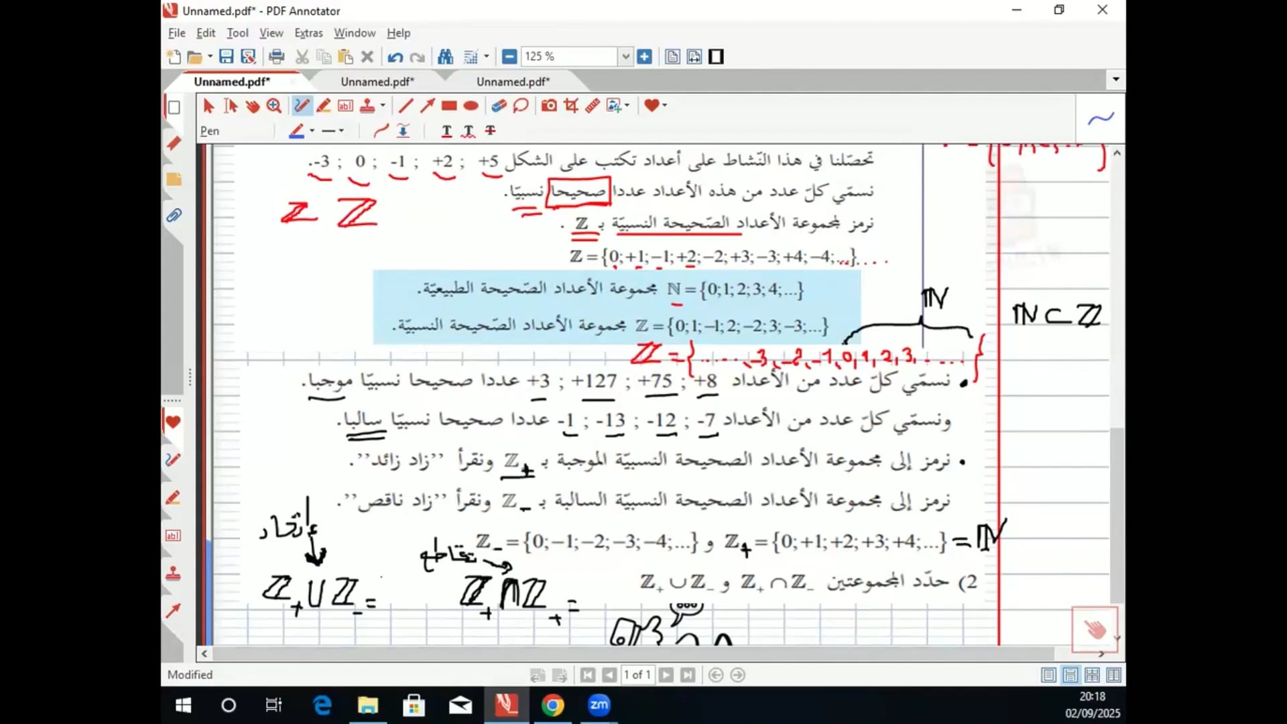Open the Extras menu
The height and width of the screenshot is (724, 1287).
[x=308, y=33]
